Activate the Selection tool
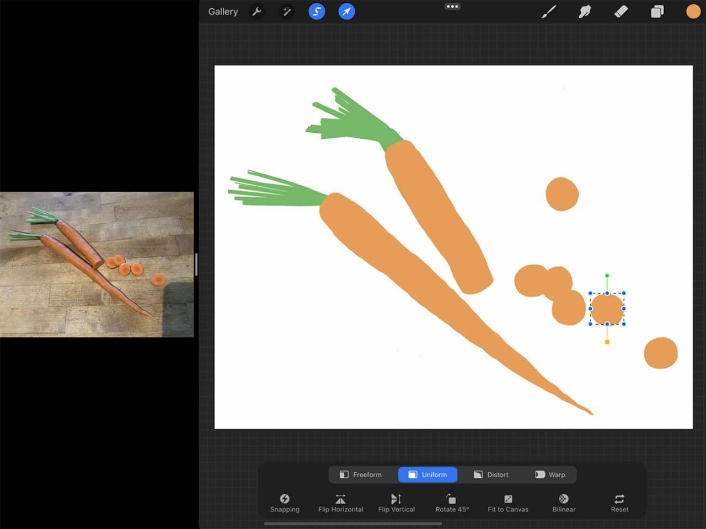This screenshot has width=706, height=529. point(317,11)
